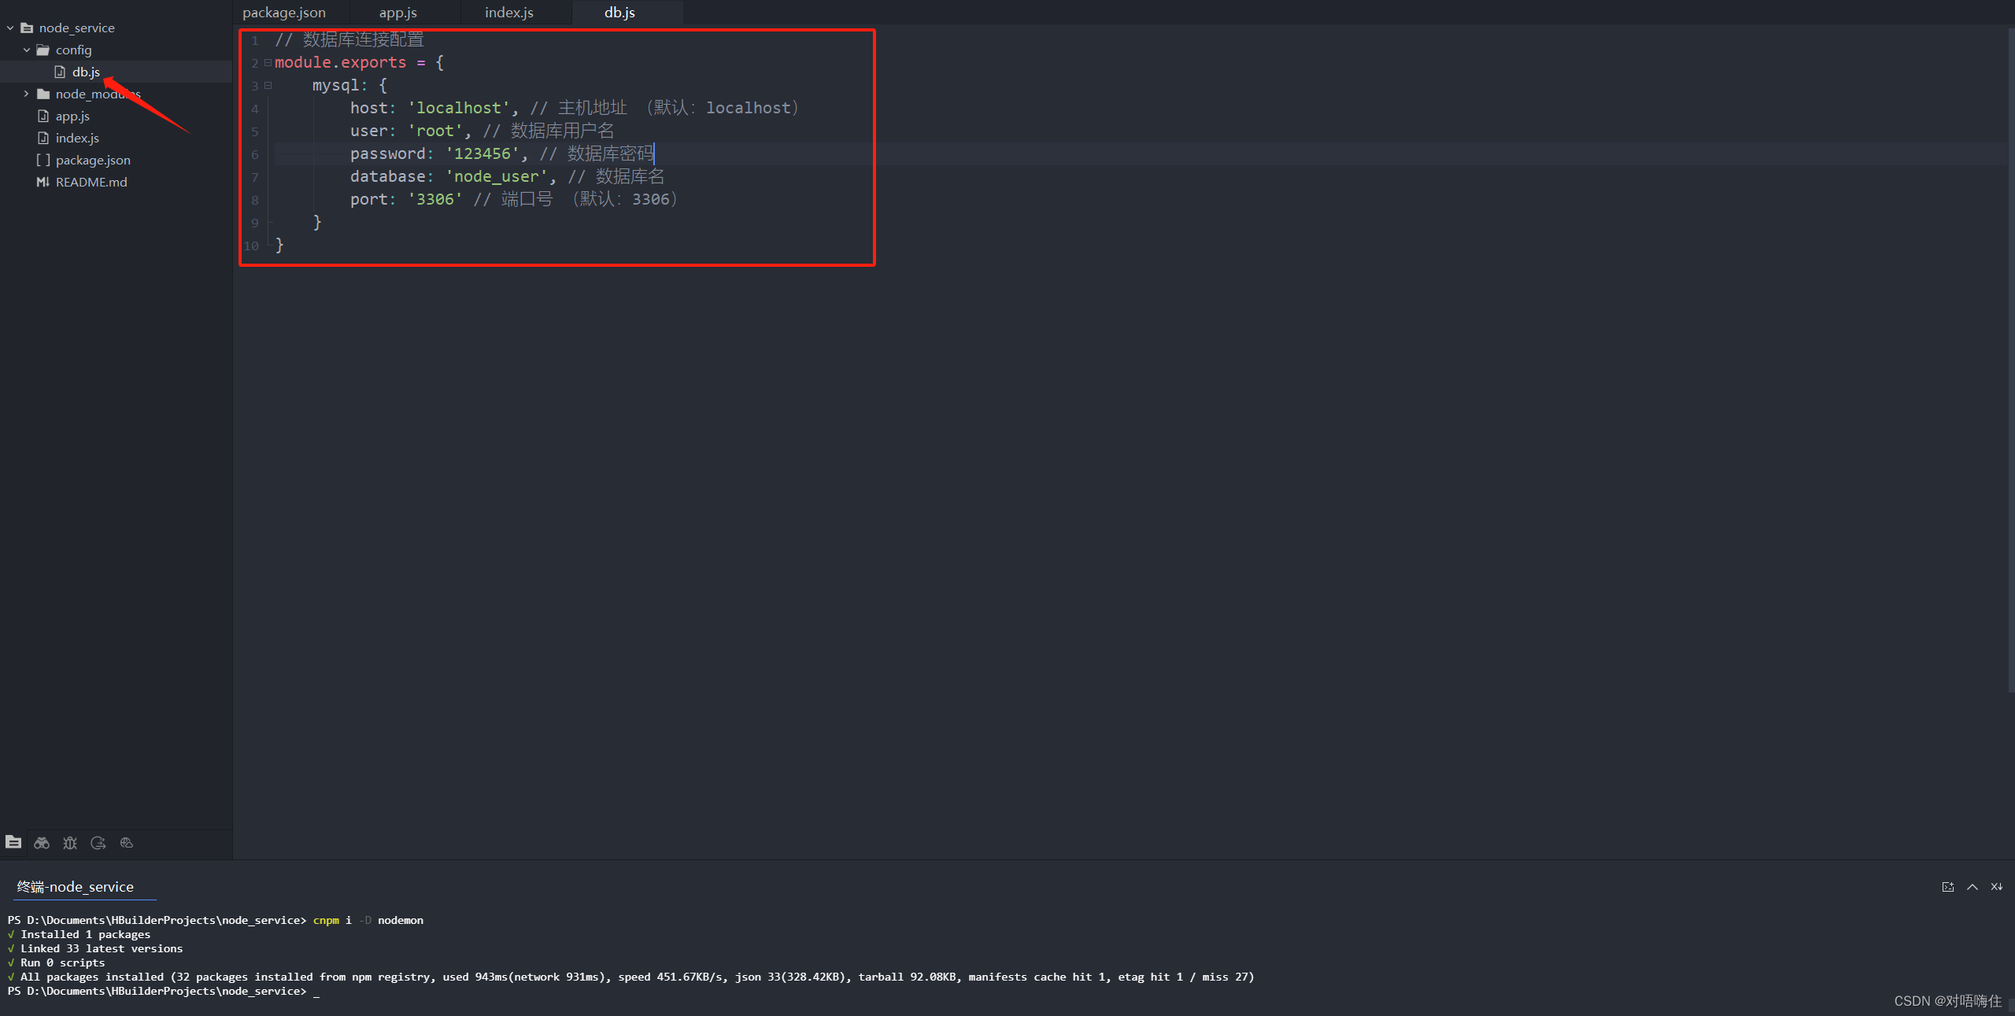Open README.md in the file tree

(91, 183)
